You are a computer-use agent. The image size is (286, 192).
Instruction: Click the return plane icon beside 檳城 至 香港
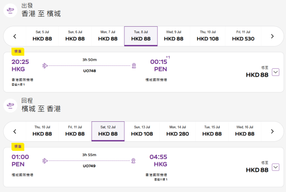click(x=10, y=106)
